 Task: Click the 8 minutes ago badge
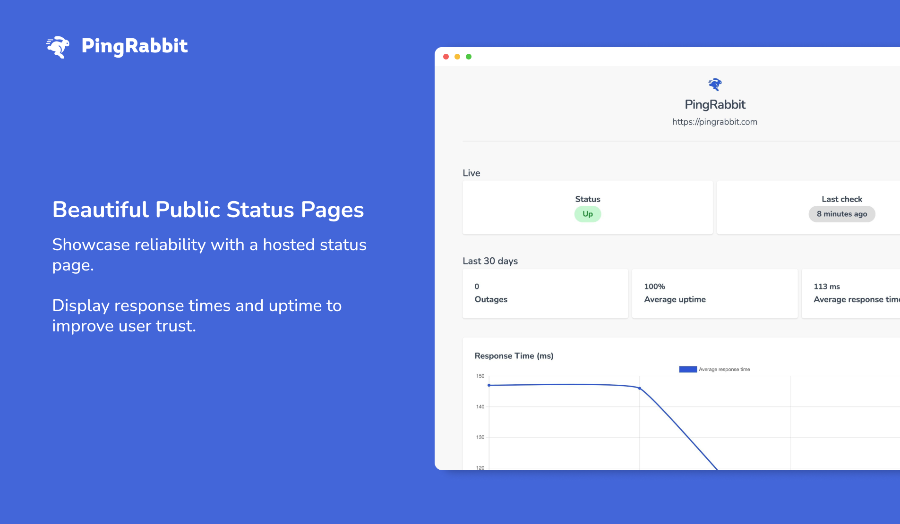point(842,214)
